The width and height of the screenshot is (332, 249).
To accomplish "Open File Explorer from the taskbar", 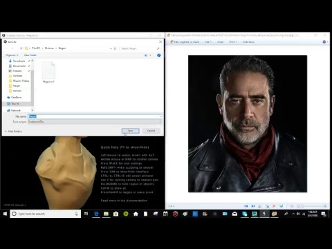I will 106,214.
